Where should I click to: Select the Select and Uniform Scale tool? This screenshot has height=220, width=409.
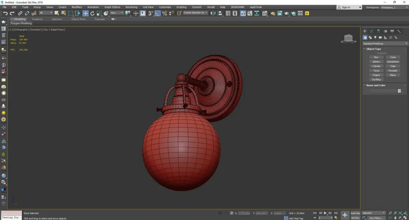[99, 13]
